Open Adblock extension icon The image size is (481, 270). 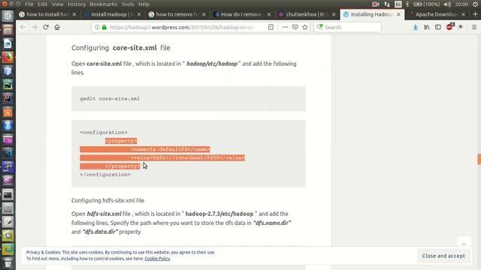pos(449,27)
